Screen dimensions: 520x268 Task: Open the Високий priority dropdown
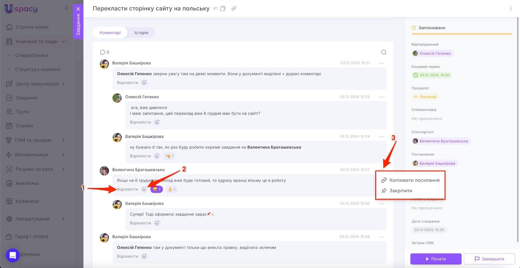tap(425, 97)
